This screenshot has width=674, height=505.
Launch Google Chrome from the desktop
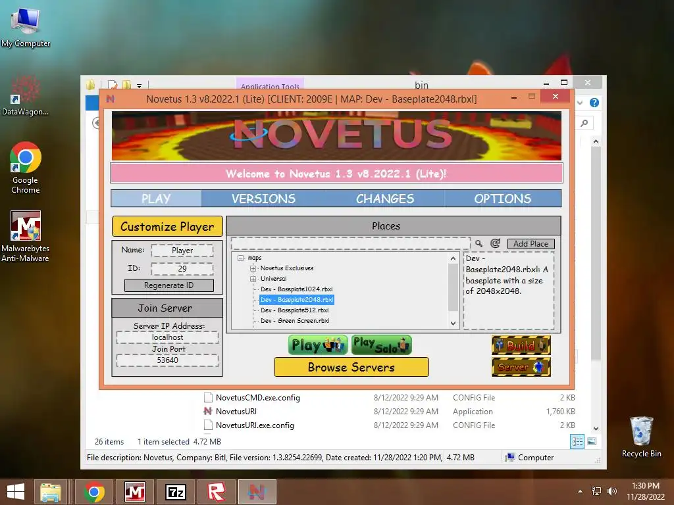point(26,168)
